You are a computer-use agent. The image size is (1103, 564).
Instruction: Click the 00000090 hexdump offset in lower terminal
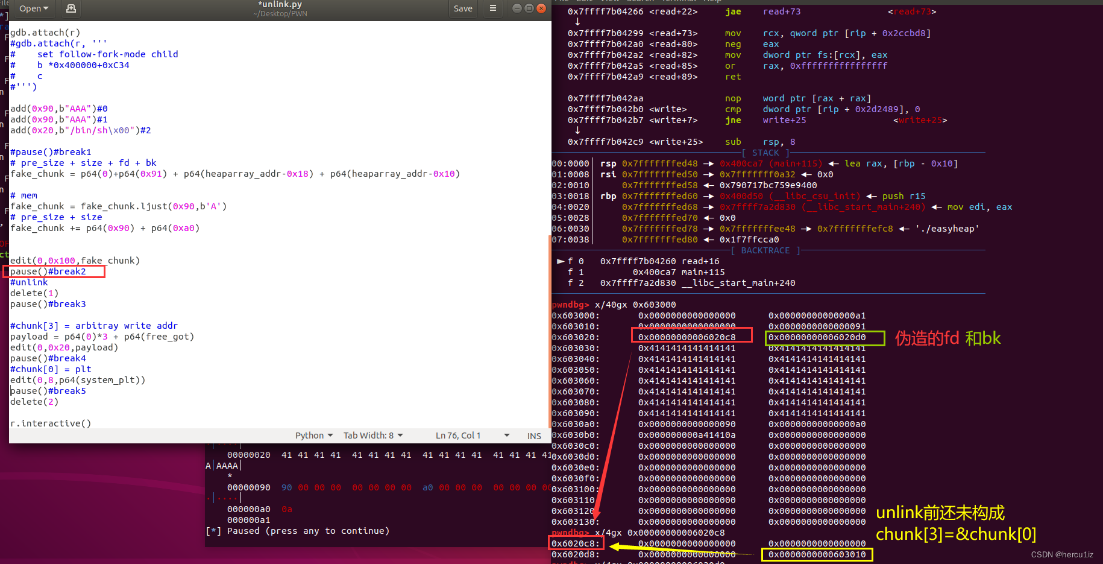tap(248, 487)
